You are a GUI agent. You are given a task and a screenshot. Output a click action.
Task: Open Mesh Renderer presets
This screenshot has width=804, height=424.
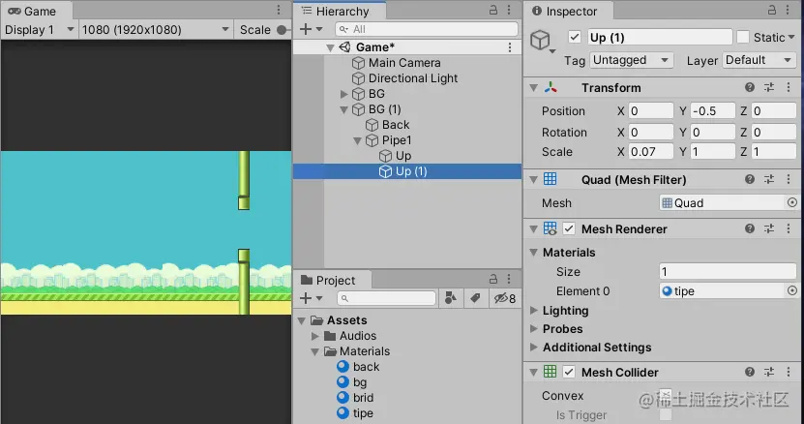(769, 228)
